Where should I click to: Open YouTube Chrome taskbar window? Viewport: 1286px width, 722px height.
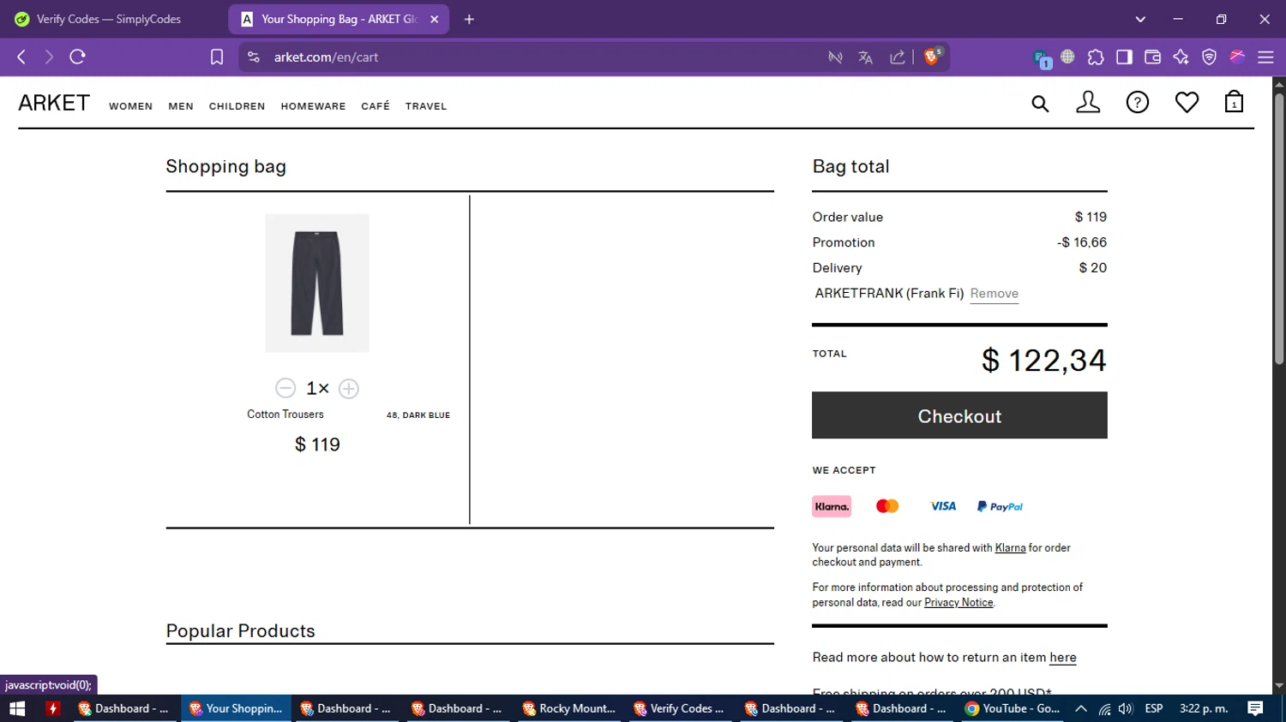(x=1013, y=708)
